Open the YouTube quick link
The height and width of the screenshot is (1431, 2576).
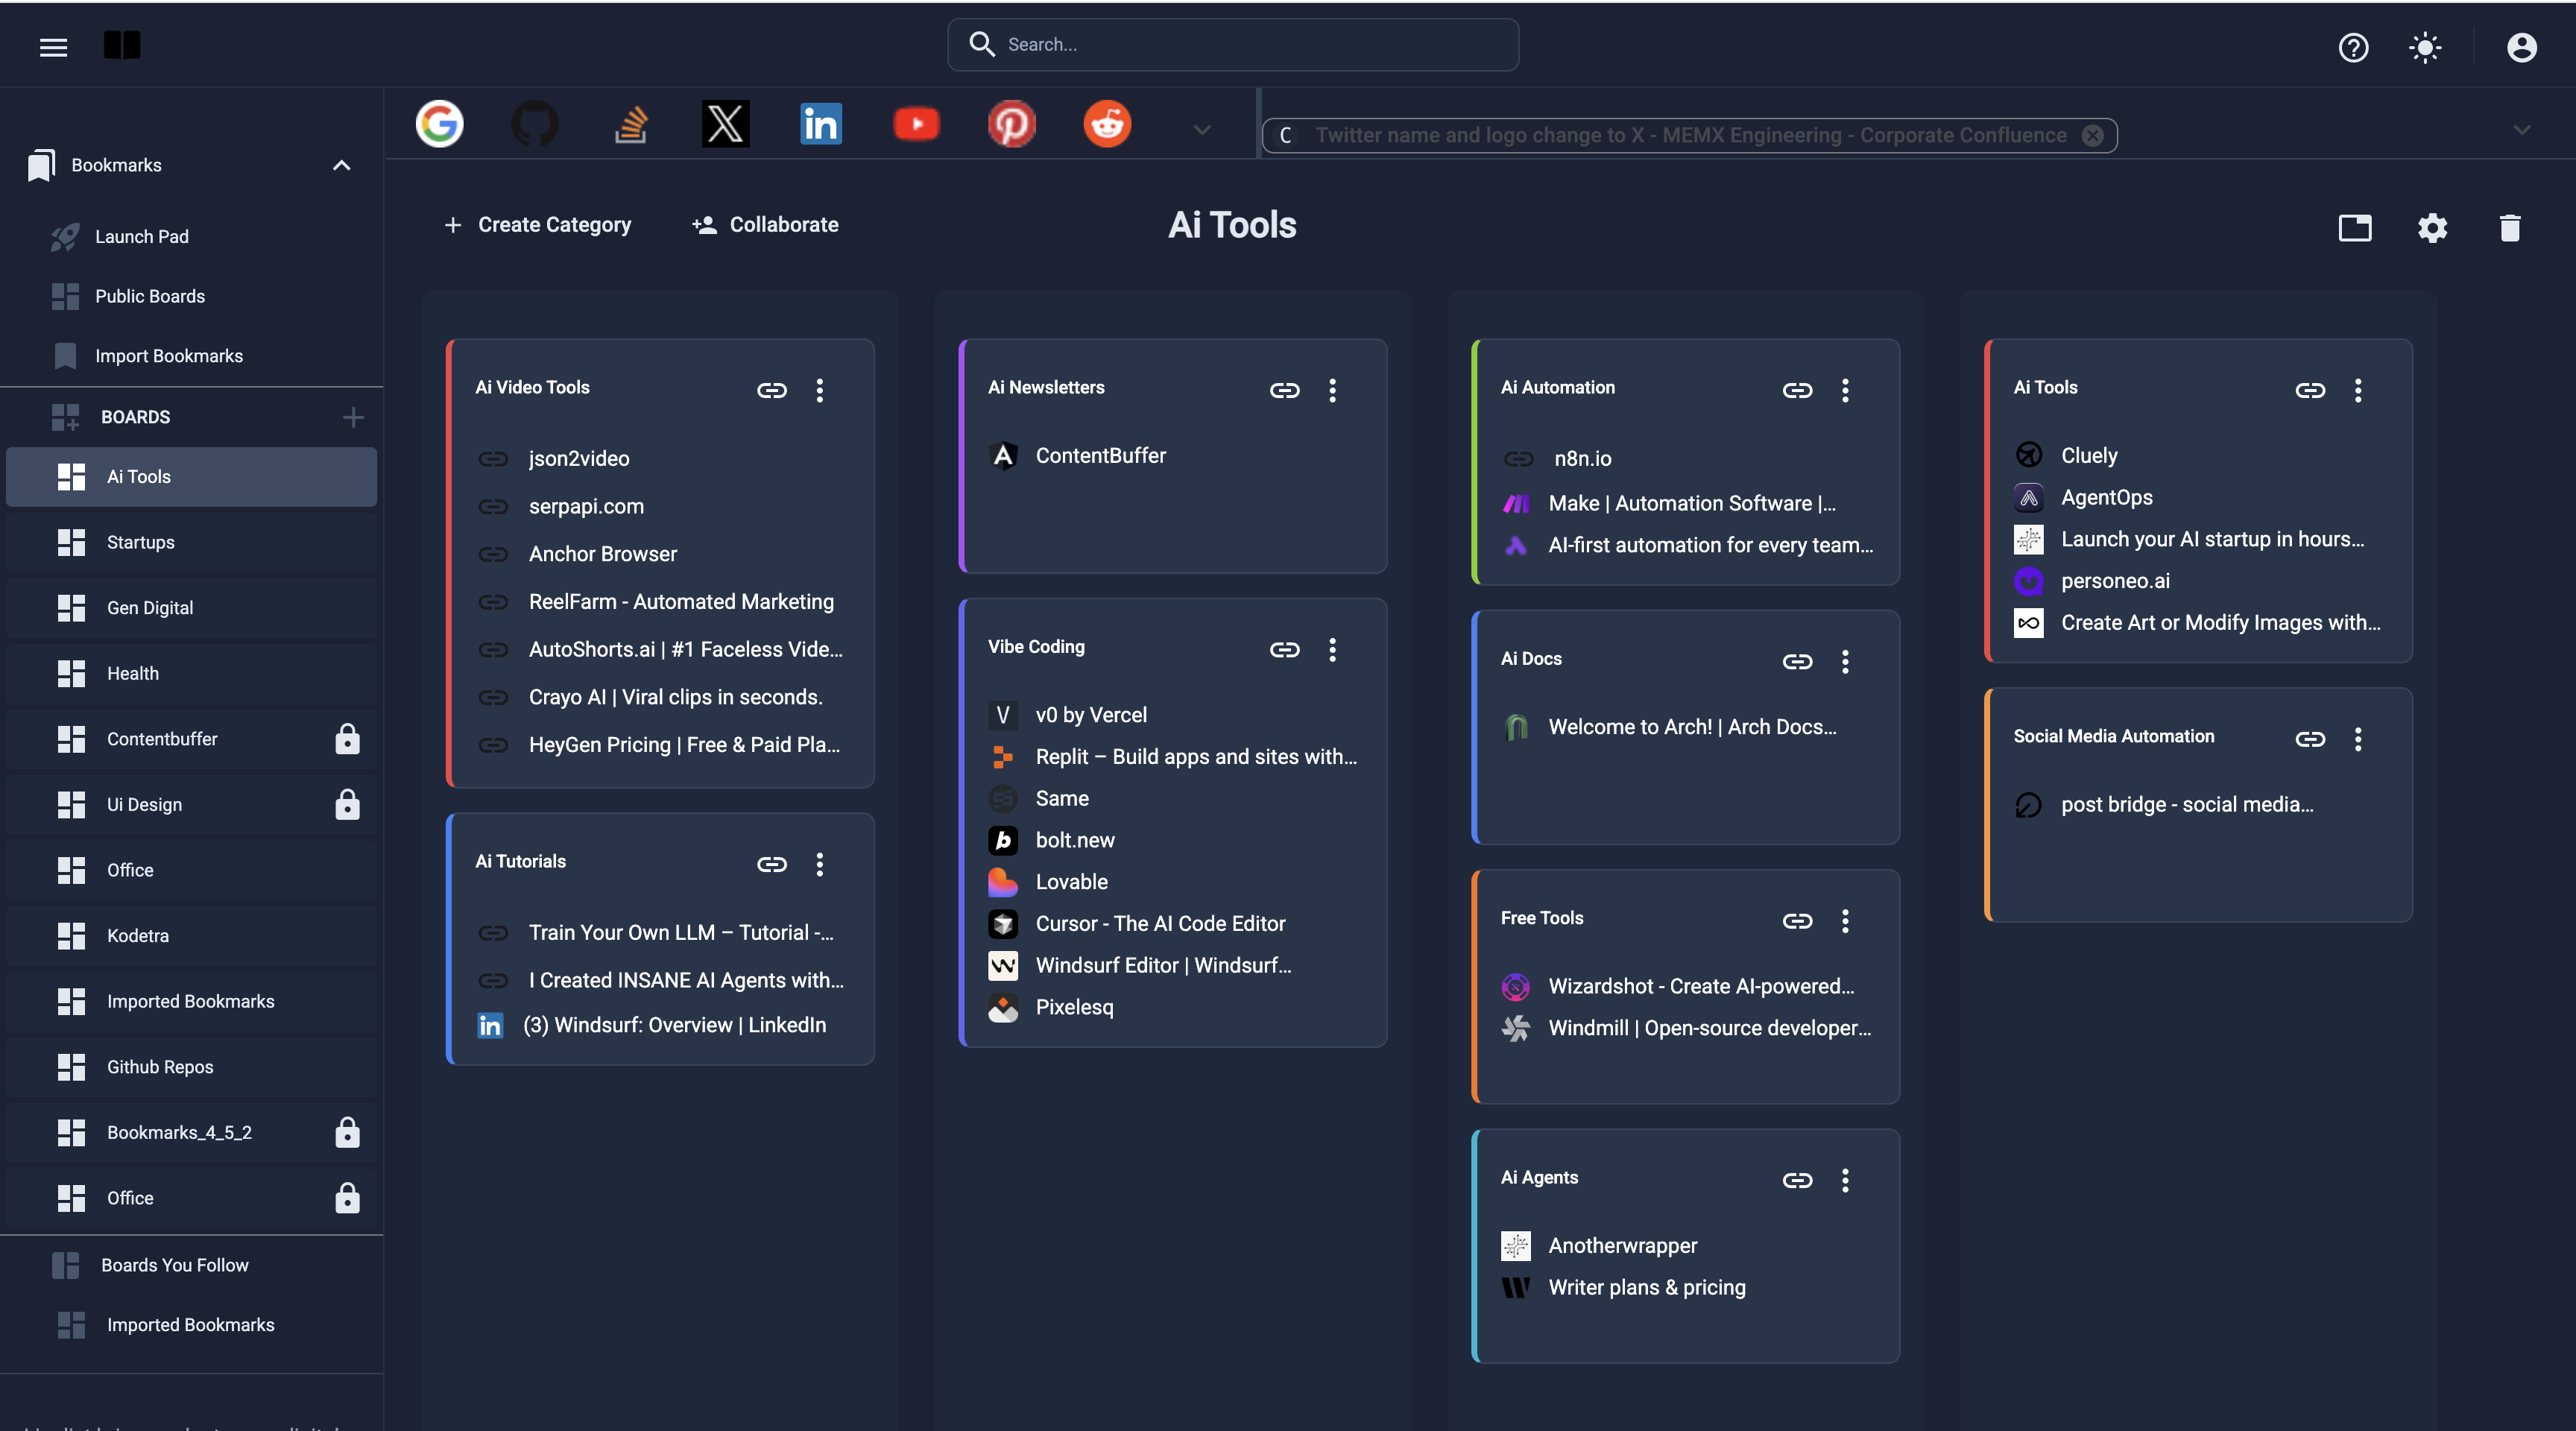916,124
